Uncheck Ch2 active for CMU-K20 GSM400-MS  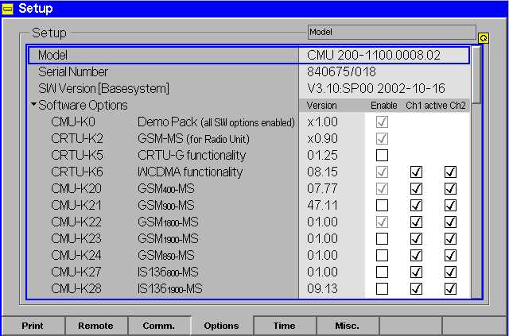tap(450, 189)
